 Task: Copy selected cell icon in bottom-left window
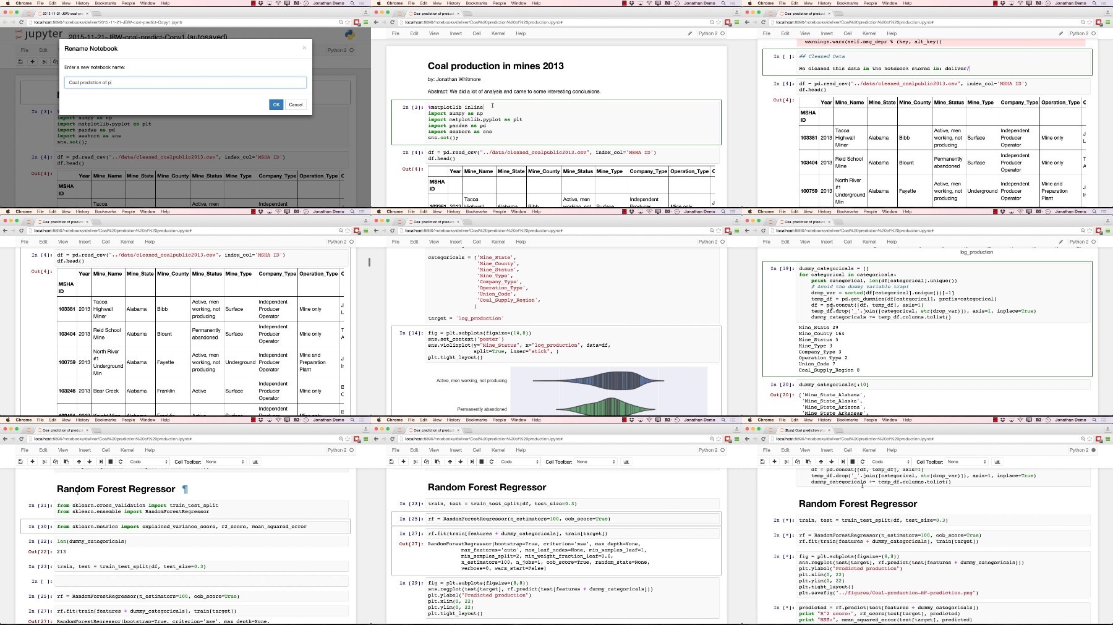click(56, 461)
